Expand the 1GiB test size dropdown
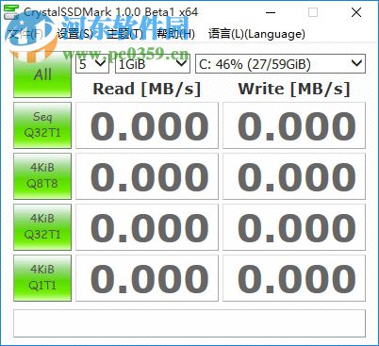Viewport: 379px width, 346px height. click(153, 64)
